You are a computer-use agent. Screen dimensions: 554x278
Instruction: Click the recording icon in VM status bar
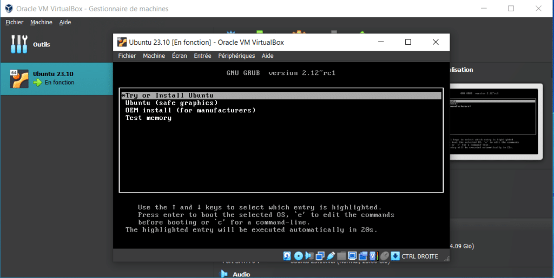point(363,256)
